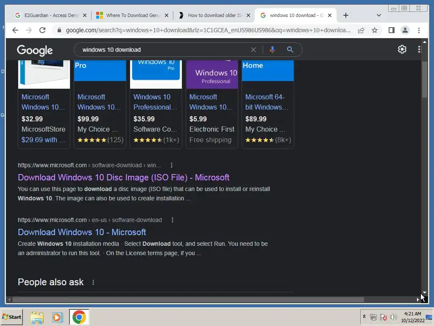Clear the search box with X icon
Screen dimensions: 434x326
coord(253,50)
